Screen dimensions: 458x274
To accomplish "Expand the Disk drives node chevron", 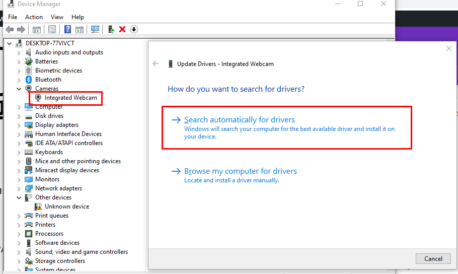I will 19,116.
